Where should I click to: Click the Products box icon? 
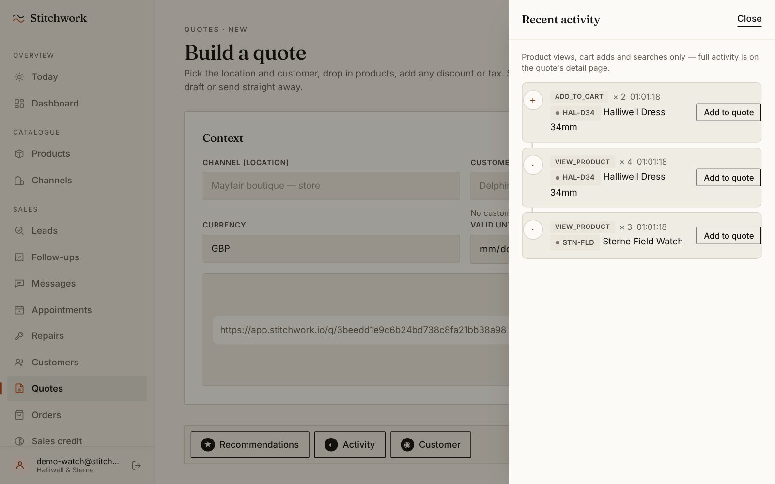pyautogui.click(x=19, y=154)
